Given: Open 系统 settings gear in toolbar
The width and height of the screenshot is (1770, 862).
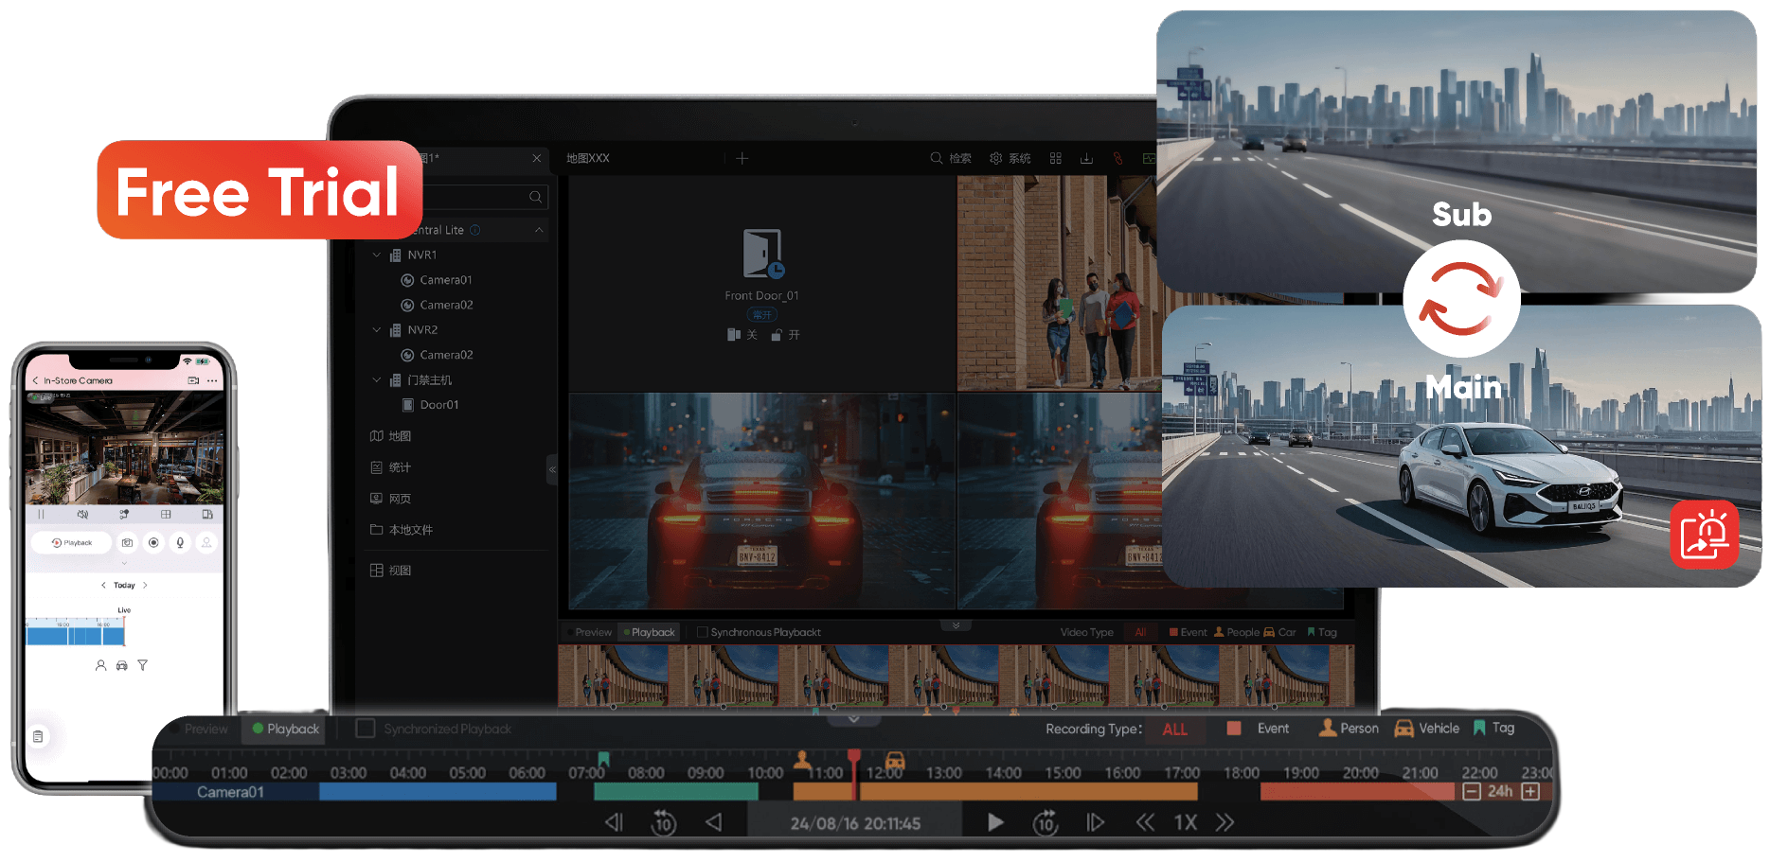Looking at the screenshot, I should click(1010, 159).
